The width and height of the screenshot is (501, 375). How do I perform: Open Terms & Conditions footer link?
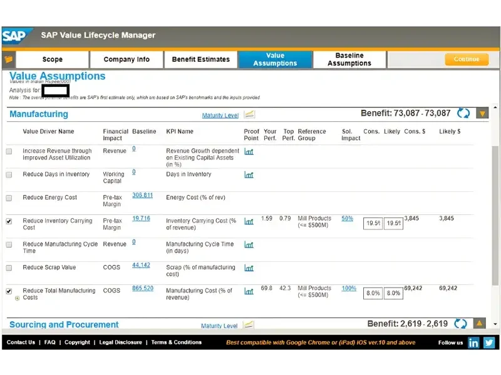pyautogui.click(x=177, y=342)
